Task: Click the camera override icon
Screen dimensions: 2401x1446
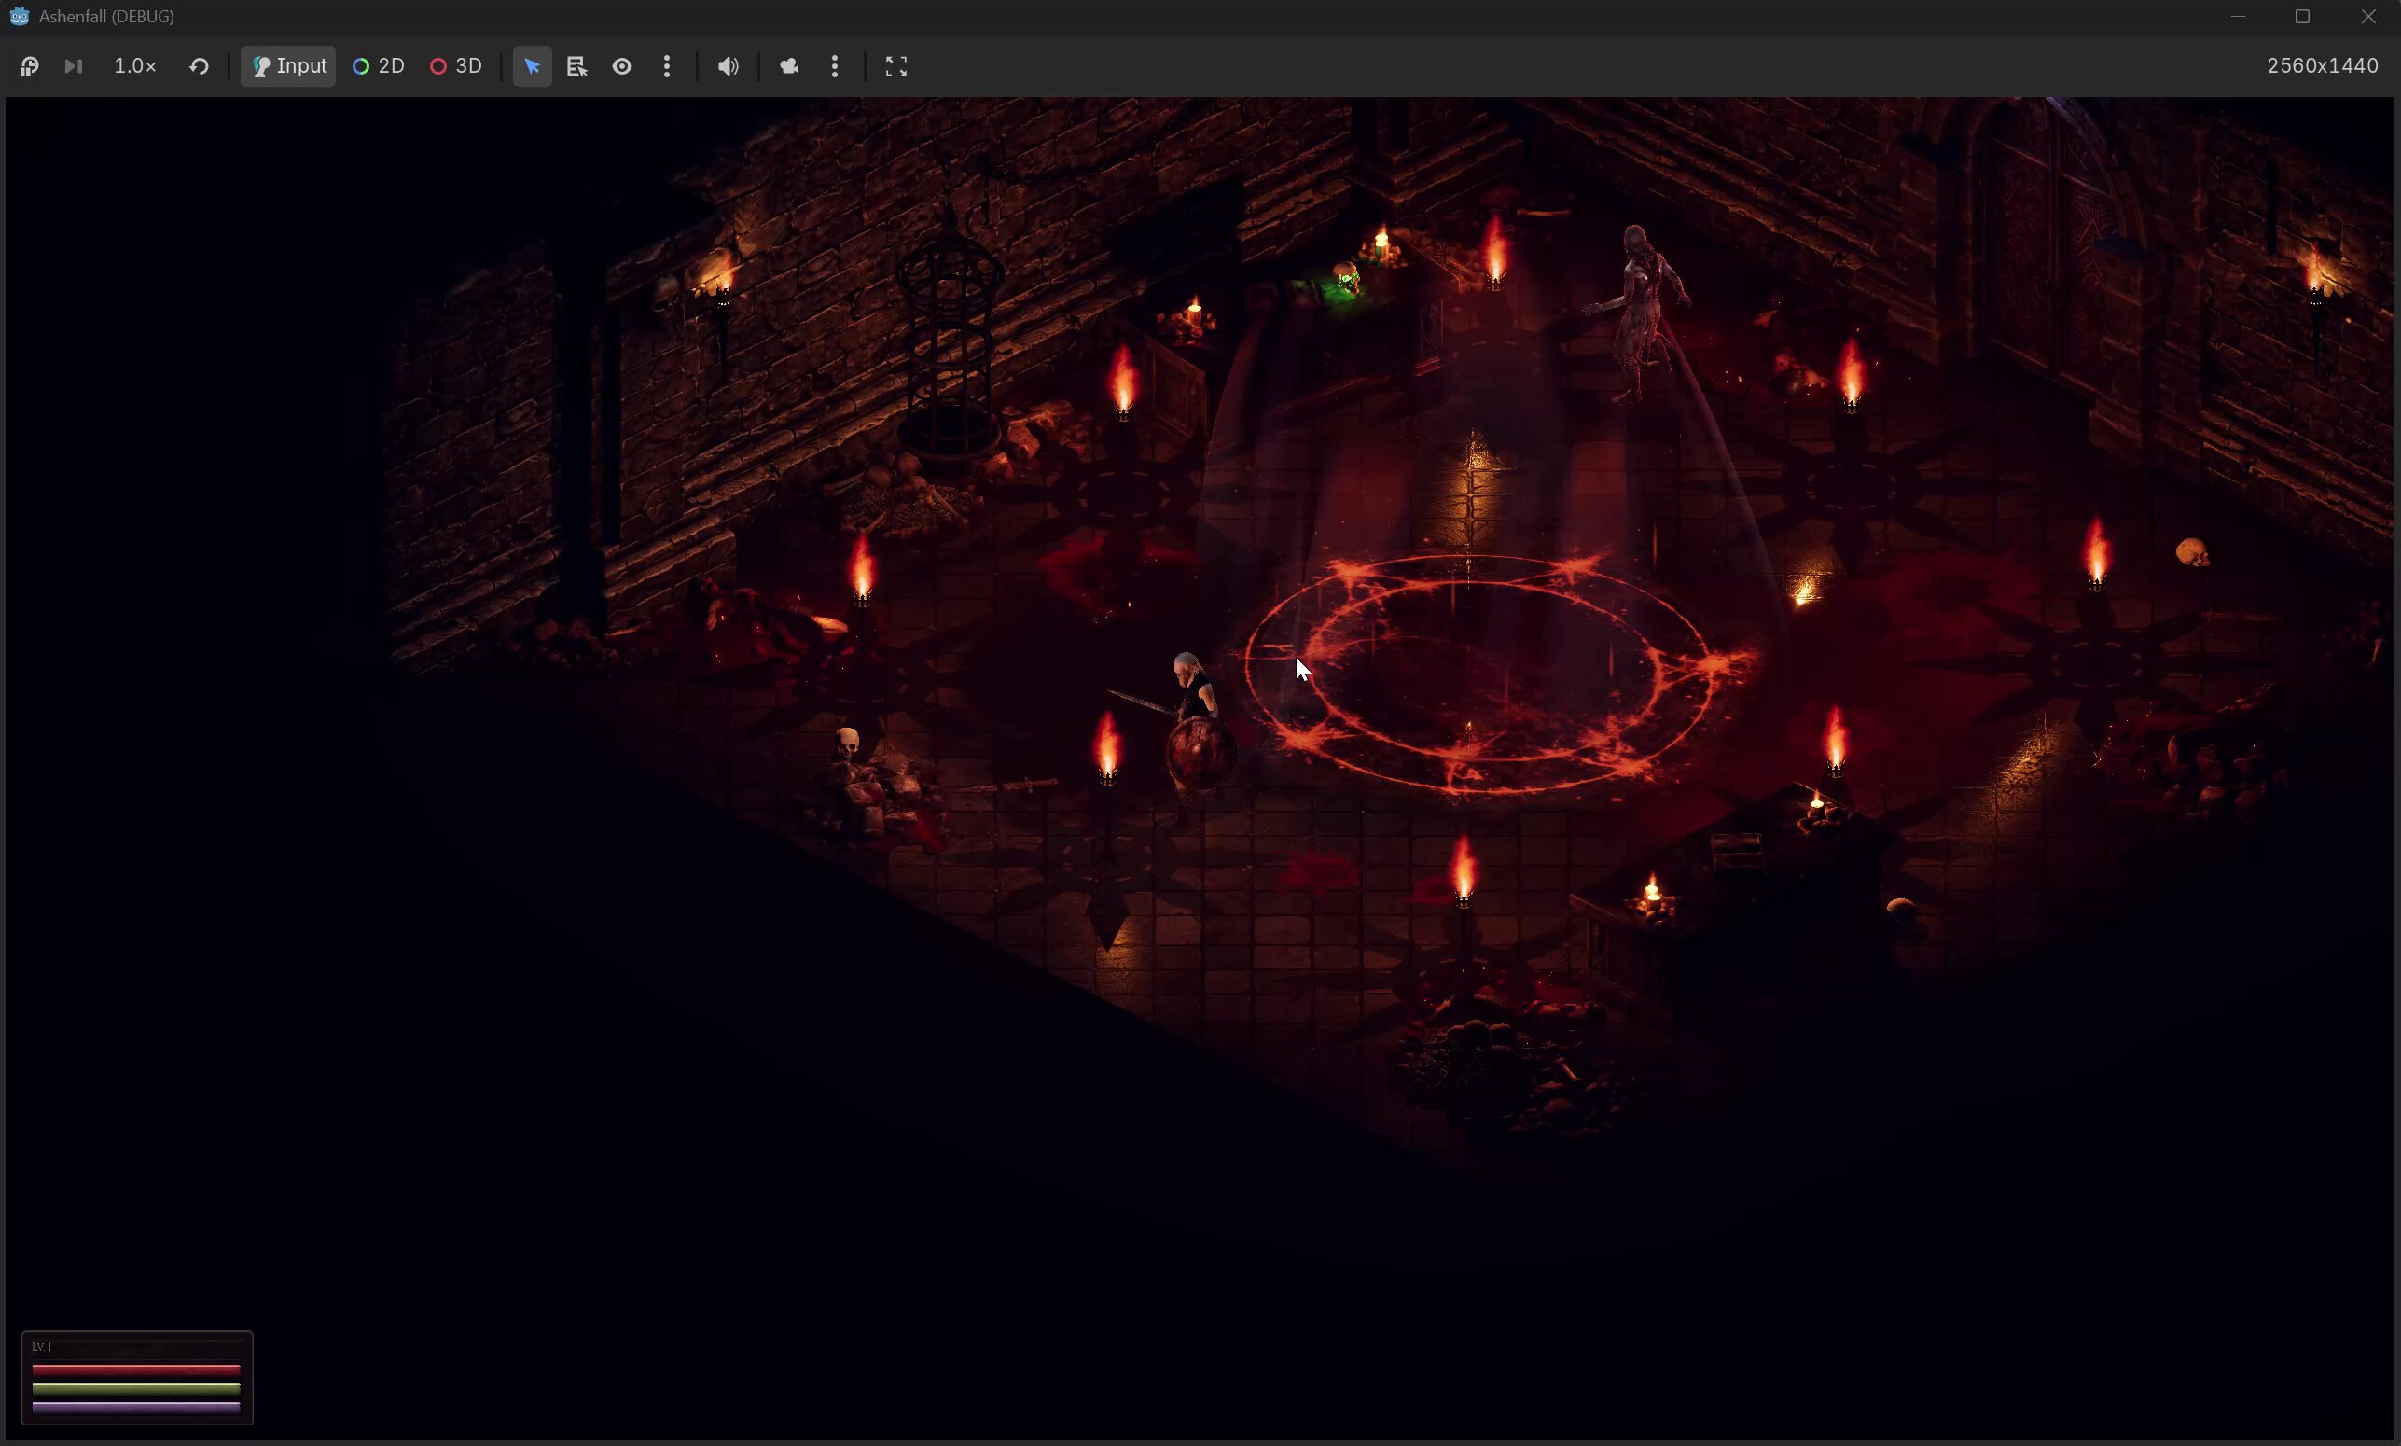Action: (x=790, y=66)
